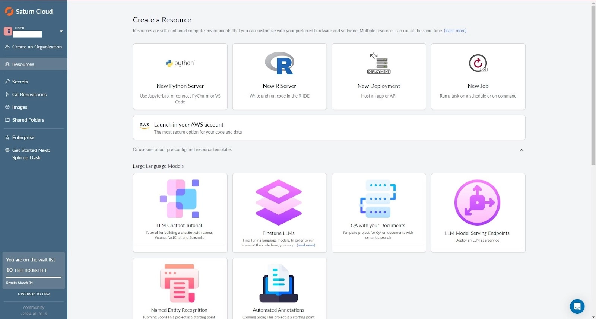The image size is (596, 319).
Task: Click the Images cube icon
Action: click(7, 107)
